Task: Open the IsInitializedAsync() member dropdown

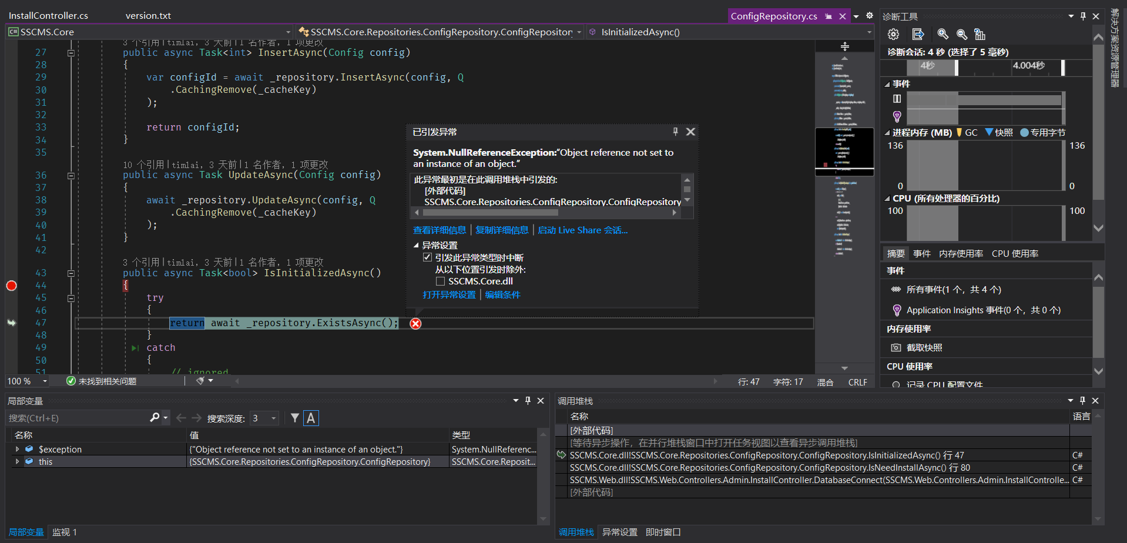Action: pyautogui.click(x=869, y=32)
